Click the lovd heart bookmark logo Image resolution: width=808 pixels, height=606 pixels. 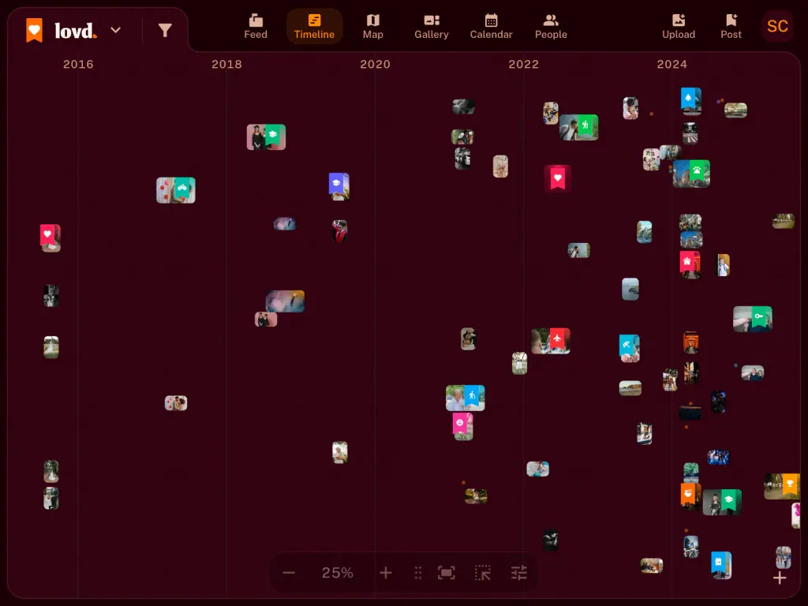pos(34,30)
